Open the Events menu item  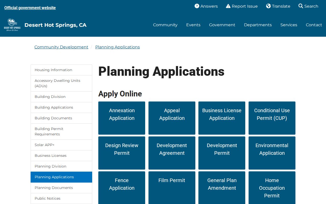(x=193, y=25)
